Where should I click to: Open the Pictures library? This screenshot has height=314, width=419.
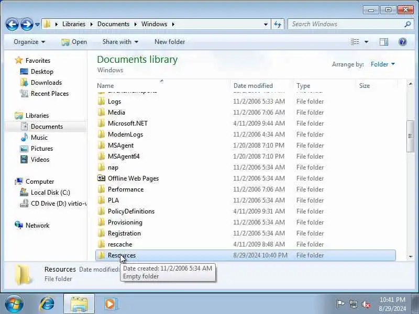[42, 149]
